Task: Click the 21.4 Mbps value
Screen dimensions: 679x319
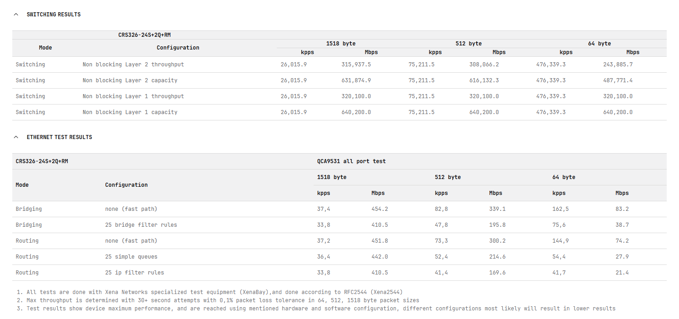Action: click(x=622, y=273)
